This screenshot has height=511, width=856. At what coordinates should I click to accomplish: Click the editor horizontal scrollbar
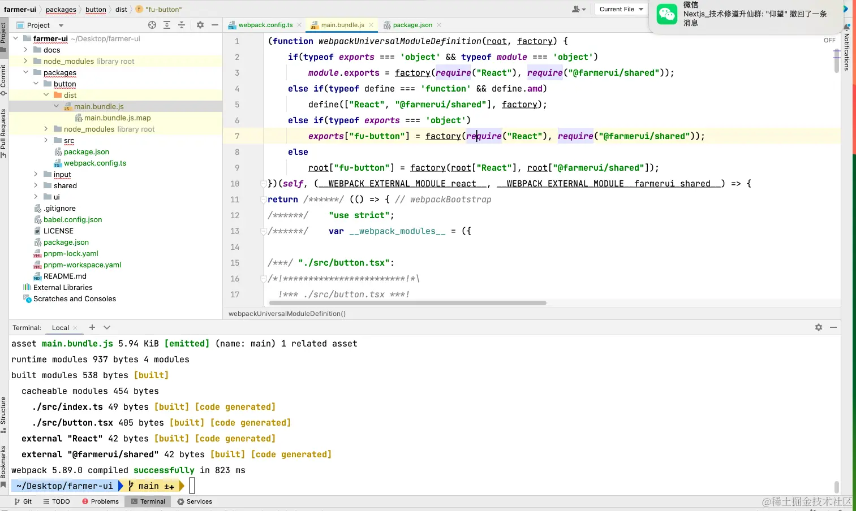(407, 303)
